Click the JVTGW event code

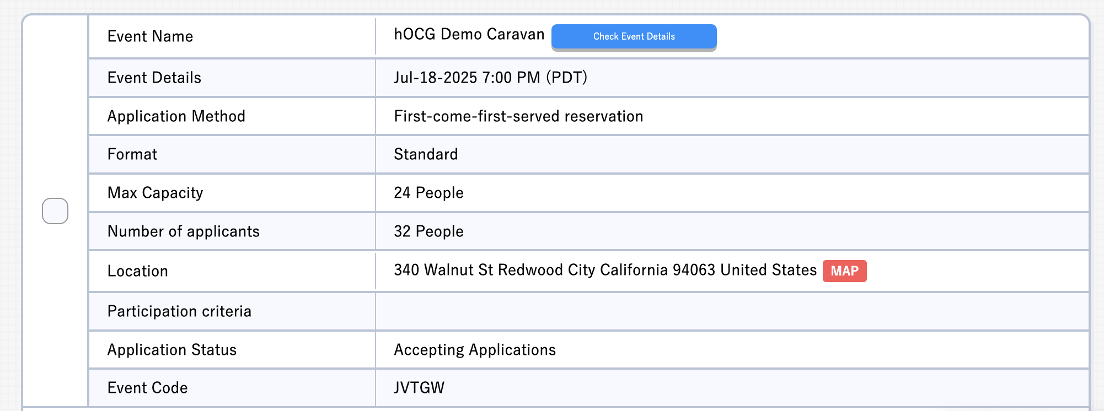(x=419, y=388)
